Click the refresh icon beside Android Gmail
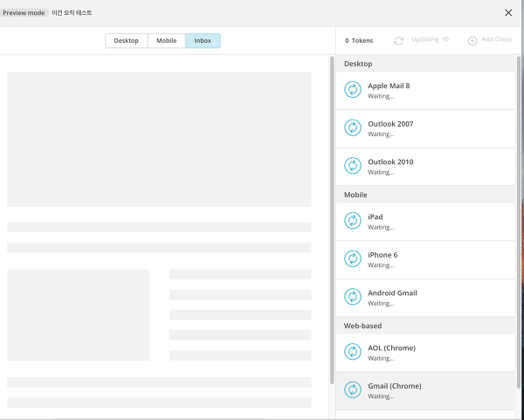 [353, 297]
